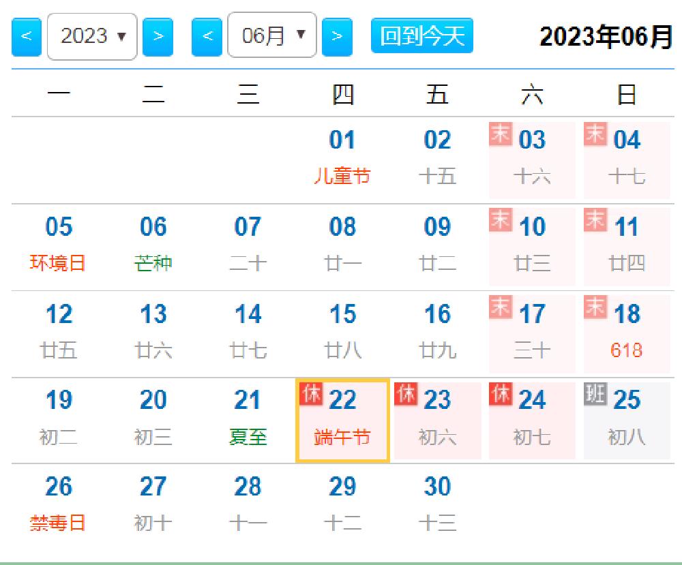
Task: Open the 2023 year dropdown
Action: click(92, 36)
